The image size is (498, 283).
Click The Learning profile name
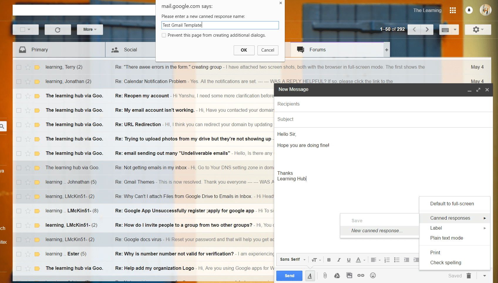pos(427,11)
